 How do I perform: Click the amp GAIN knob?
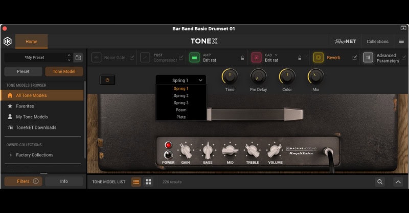click(x=186, y=151)
